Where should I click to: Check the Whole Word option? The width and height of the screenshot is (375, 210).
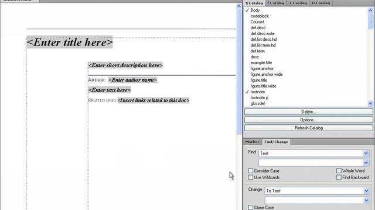pyautogui.click(x=339, y=171)
